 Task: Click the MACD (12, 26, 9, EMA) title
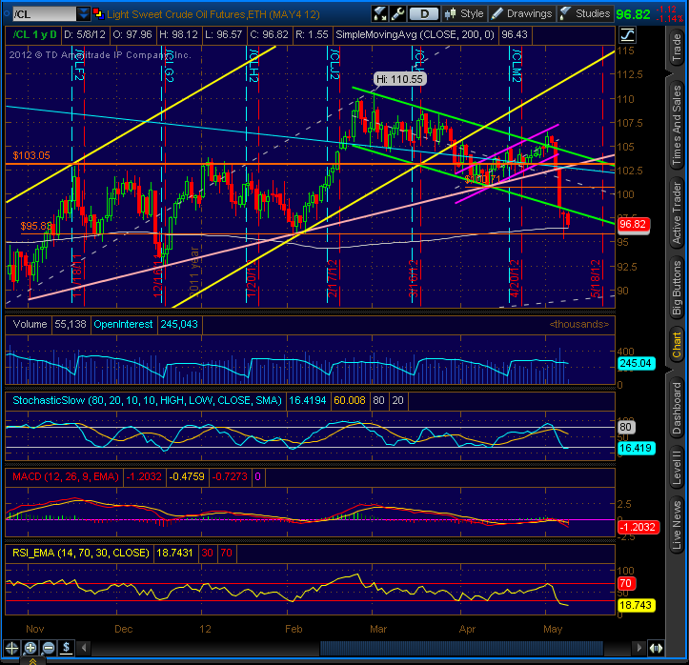pos(66,476)
